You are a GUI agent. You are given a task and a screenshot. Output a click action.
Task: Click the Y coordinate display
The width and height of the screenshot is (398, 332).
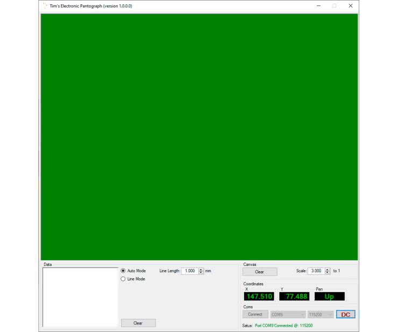(x=294, y=296)
